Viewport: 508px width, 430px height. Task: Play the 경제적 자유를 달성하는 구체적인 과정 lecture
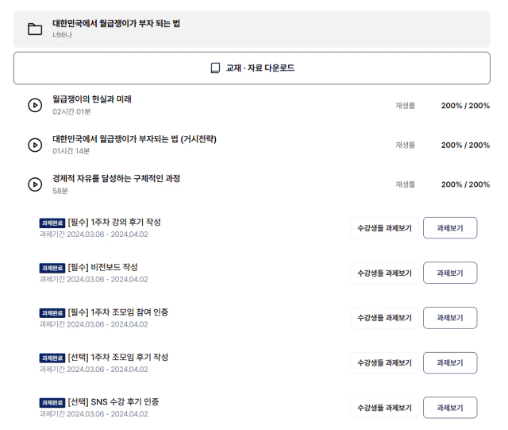[x=35, y=184]
